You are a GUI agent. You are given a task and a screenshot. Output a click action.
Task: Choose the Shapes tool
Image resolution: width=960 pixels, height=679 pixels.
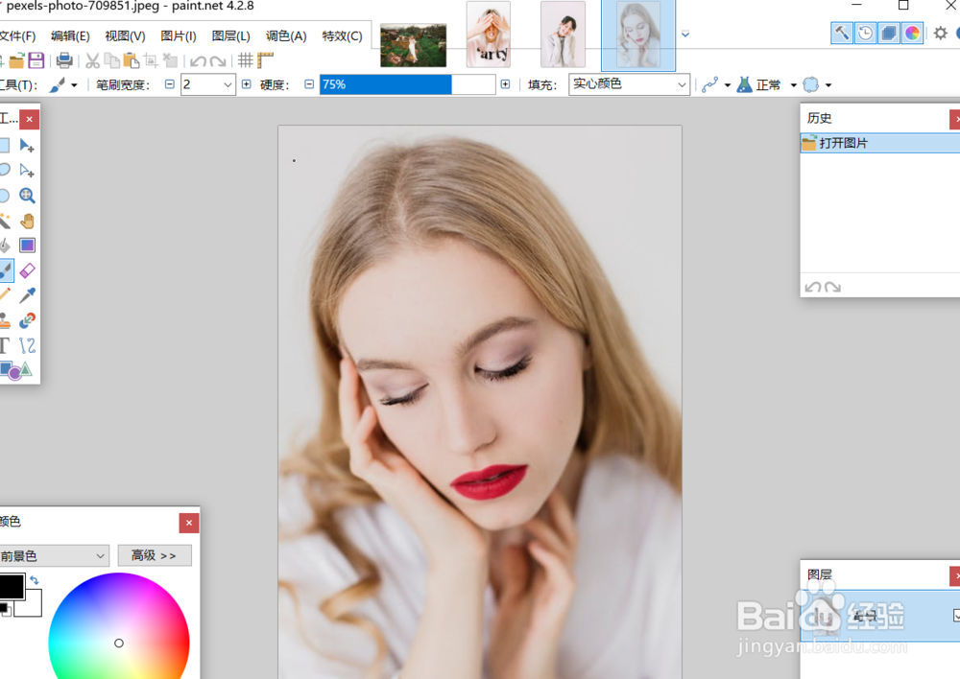tap(16, 370)
